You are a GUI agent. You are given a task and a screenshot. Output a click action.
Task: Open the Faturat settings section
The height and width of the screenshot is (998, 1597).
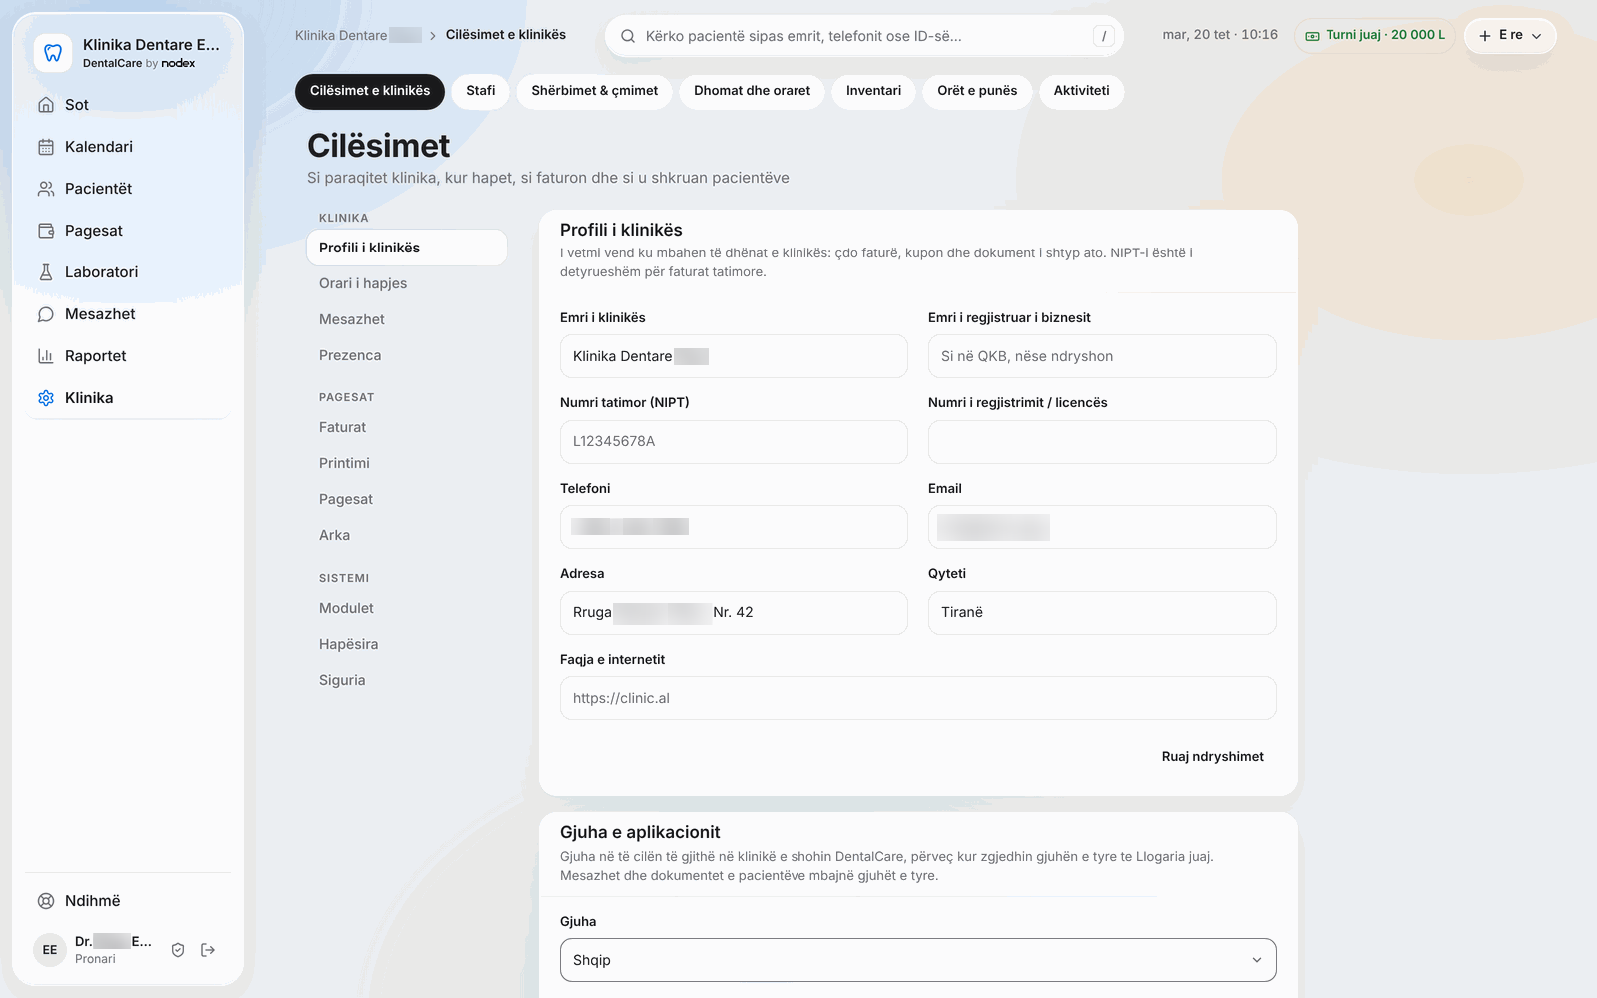tap(407, 427)
